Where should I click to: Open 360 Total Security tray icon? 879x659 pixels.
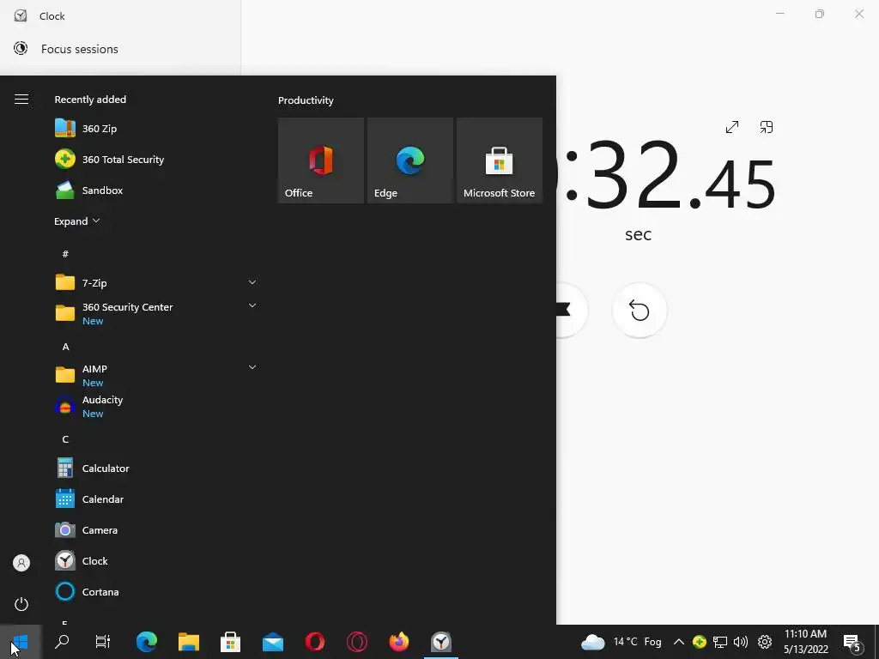(700, 642)
